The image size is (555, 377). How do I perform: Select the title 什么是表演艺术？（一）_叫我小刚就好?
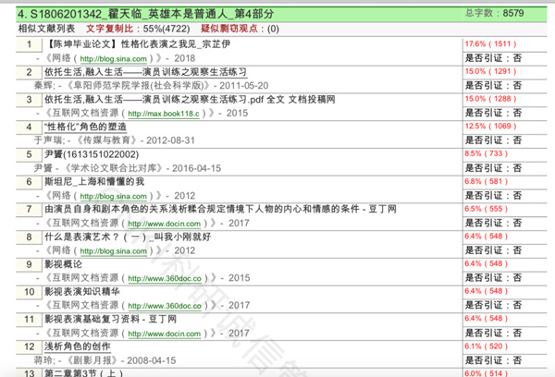click(x=128, y=237)
